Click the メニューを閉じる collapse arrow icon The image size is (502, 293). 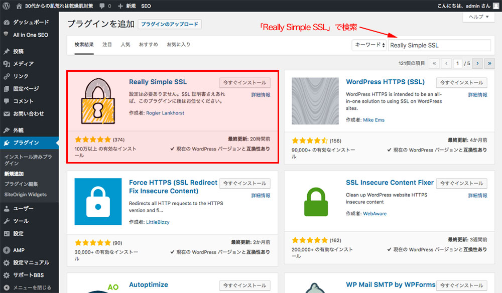click(7, 287)
